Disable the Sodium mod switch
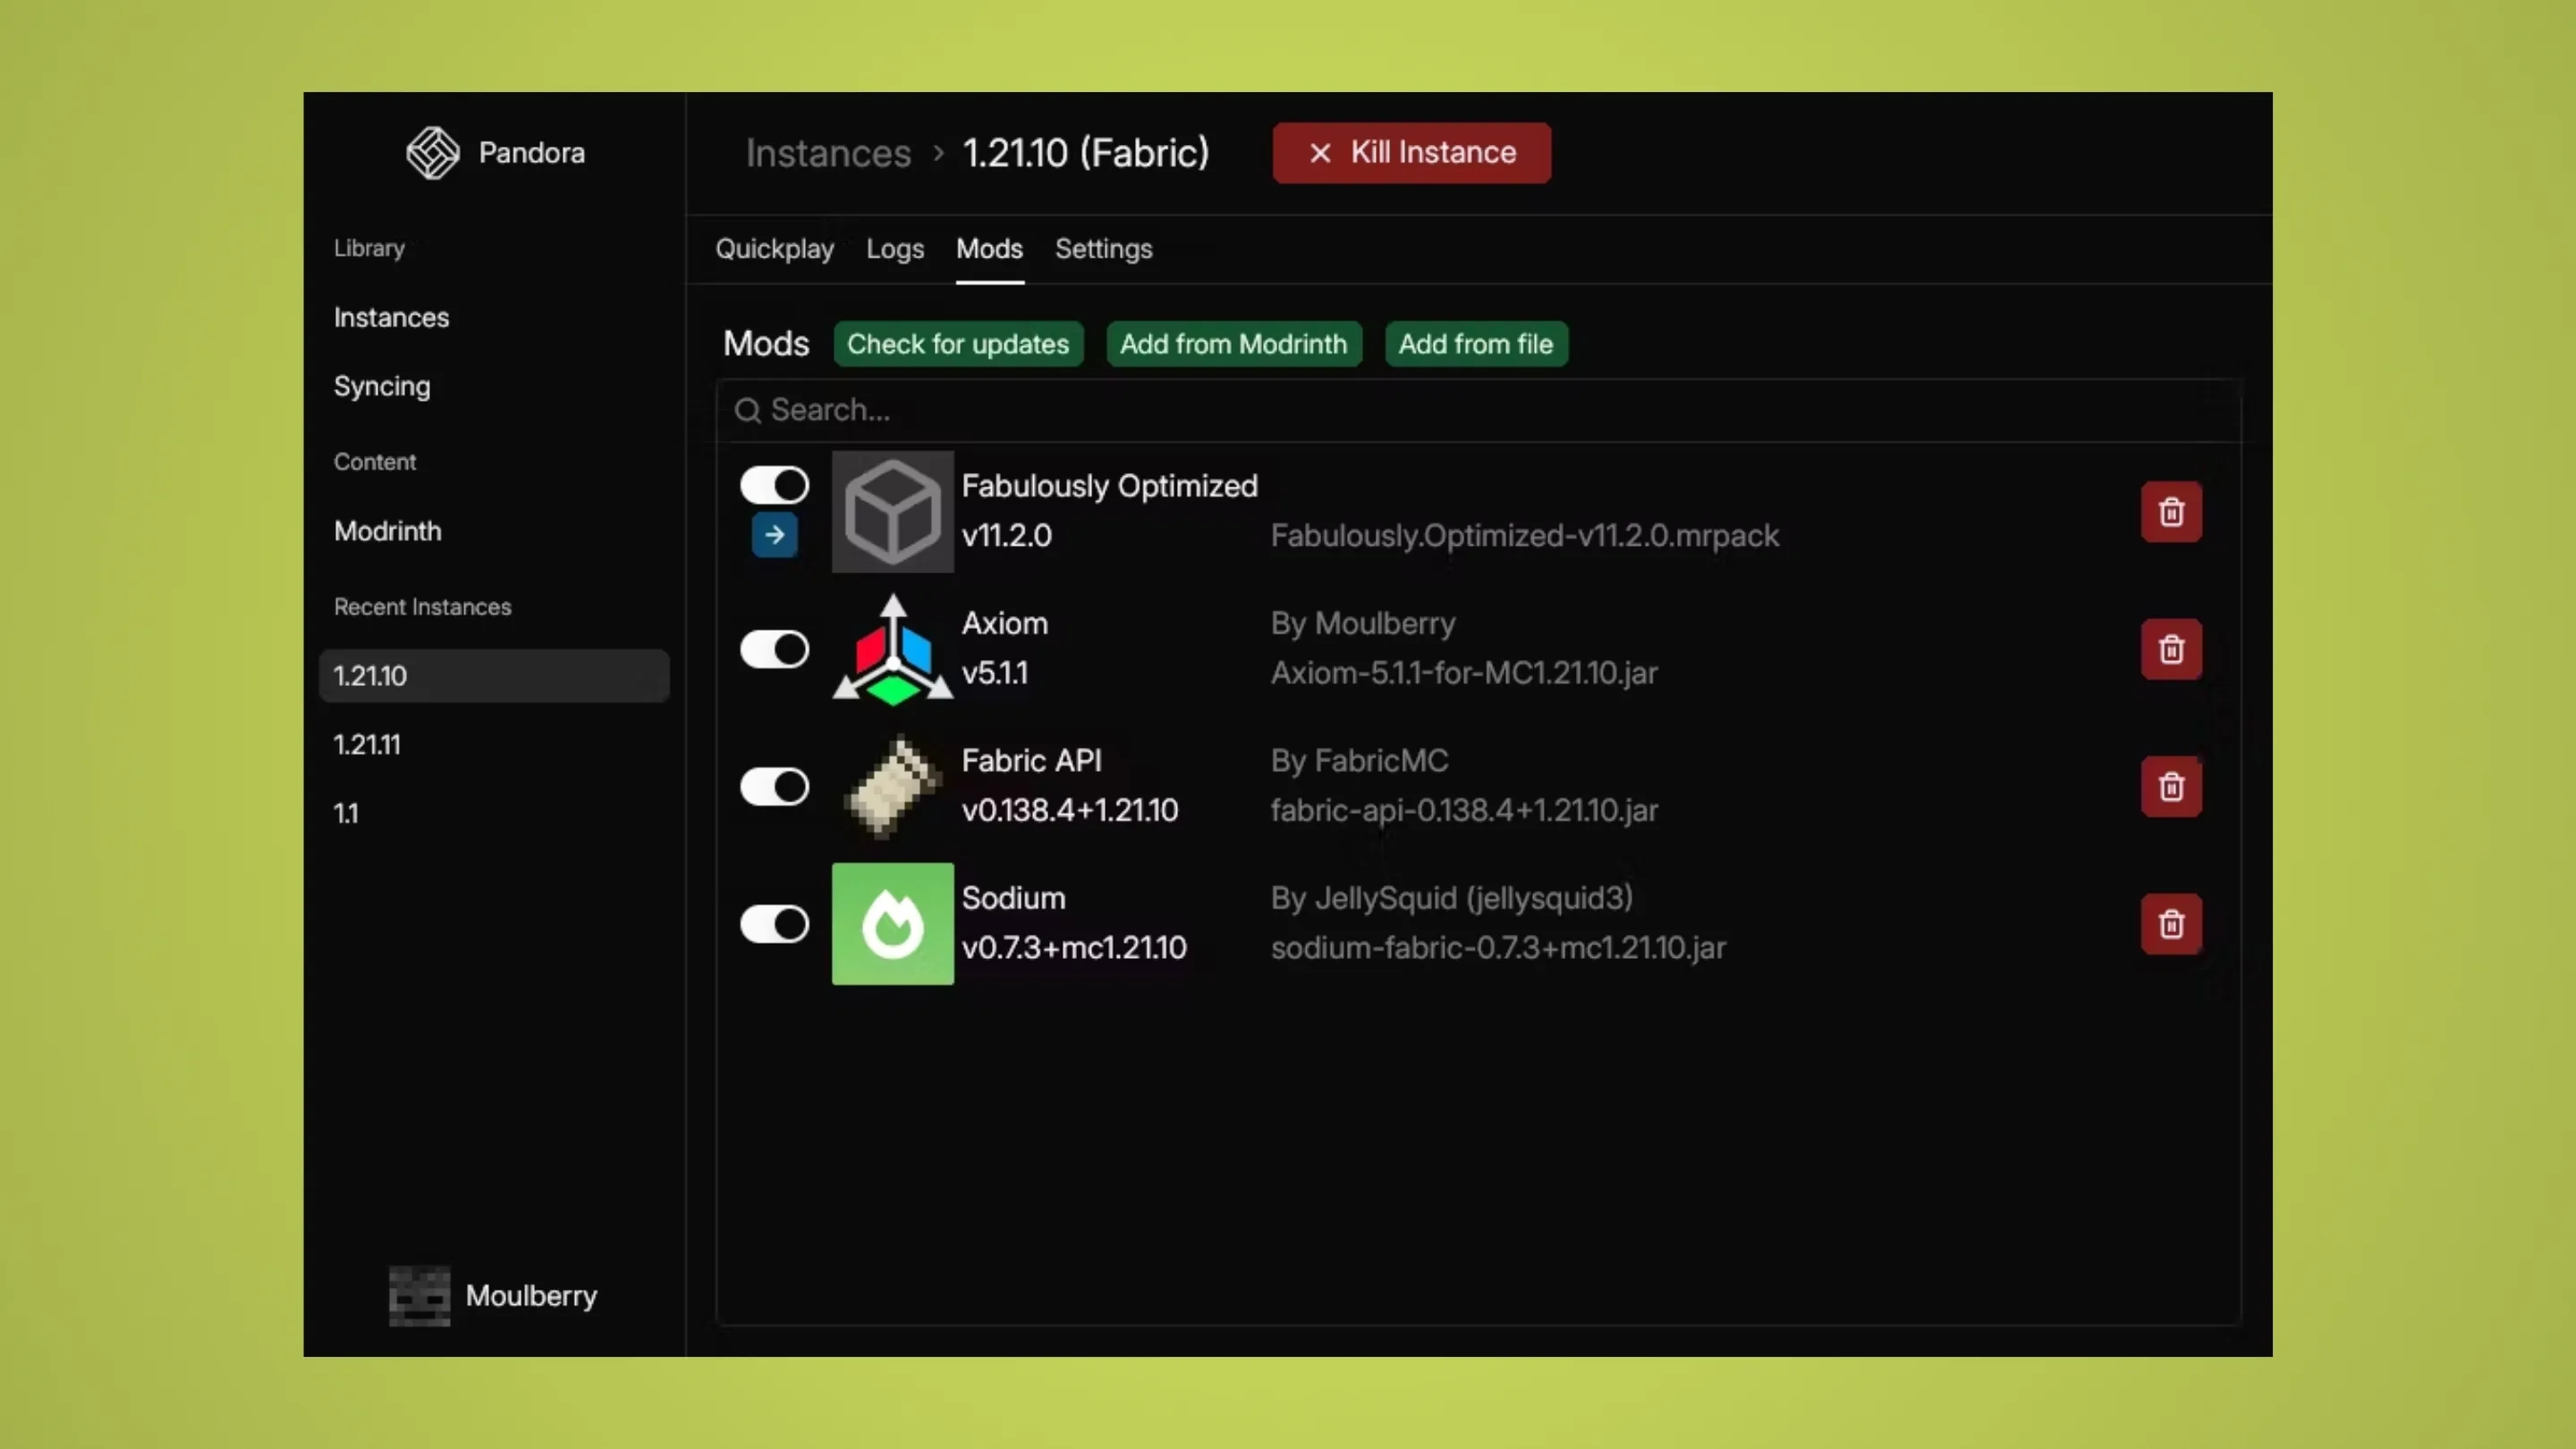 coord(774,924)
